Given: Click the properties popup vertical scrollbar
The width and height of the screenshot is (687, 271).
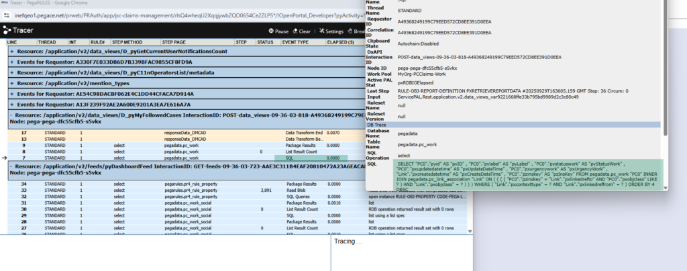Looking at the screenshot, I should pos(666,68).
